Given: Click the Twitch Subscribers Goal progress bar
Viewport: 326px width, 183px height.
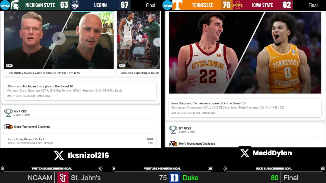Looking at the screenshot, I should pyautogui.click(x=52, y=169).
